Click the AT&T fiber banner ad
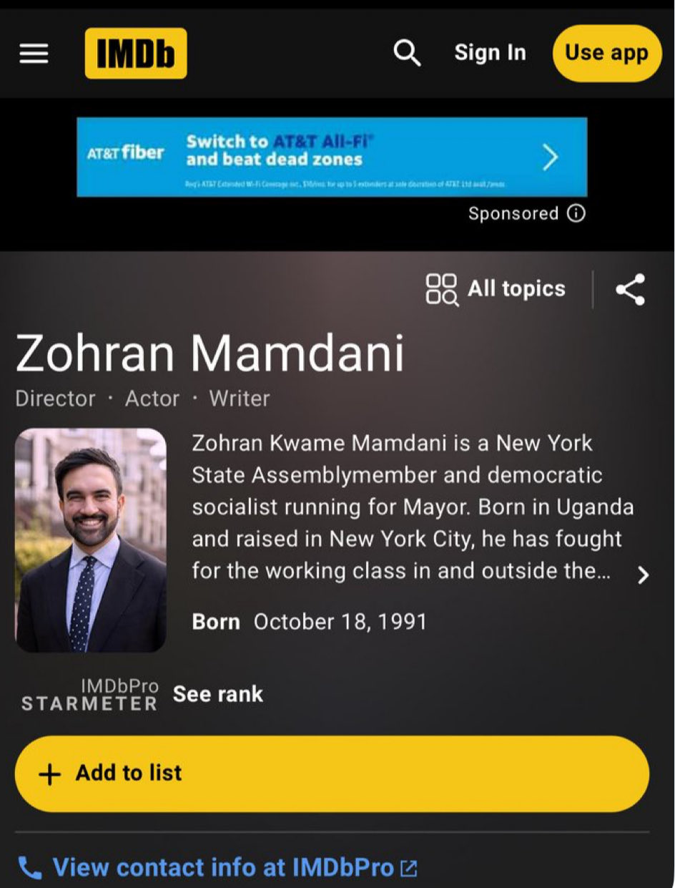This screenshot has height=888, width=680. coord(332,157)
